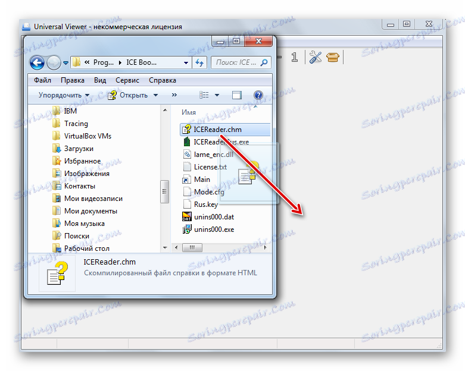Open the view options dropdown arrow
Image resolution: width=465 pixels, height=371 pixels.
click(x=217, y=95)
